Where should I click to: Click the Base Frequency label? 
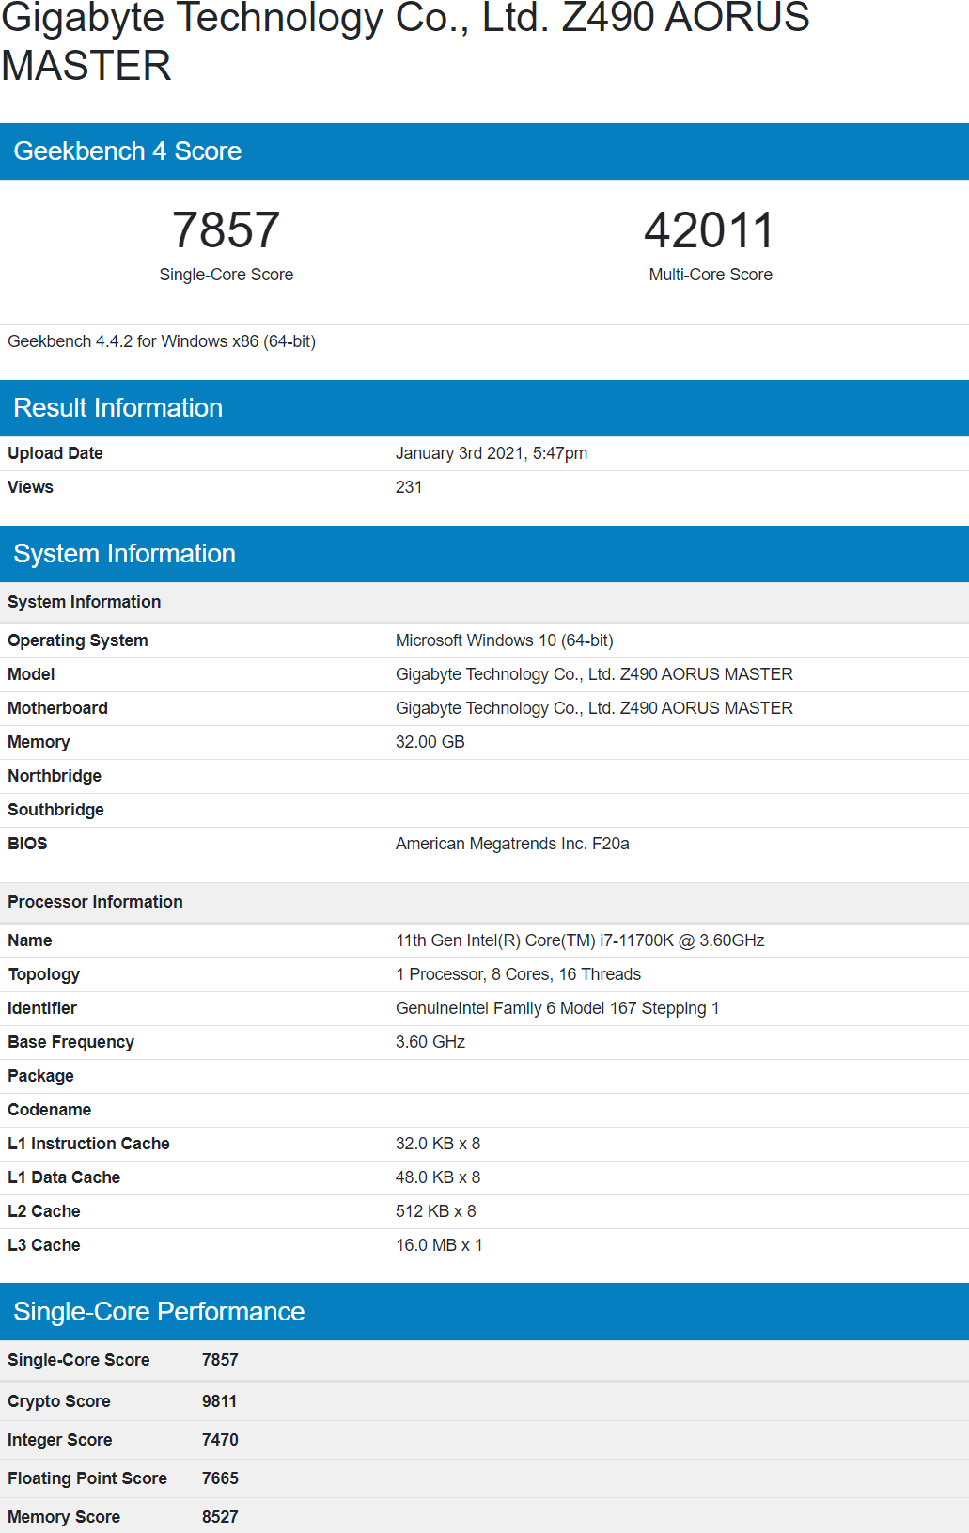(x=70, y=1042)
